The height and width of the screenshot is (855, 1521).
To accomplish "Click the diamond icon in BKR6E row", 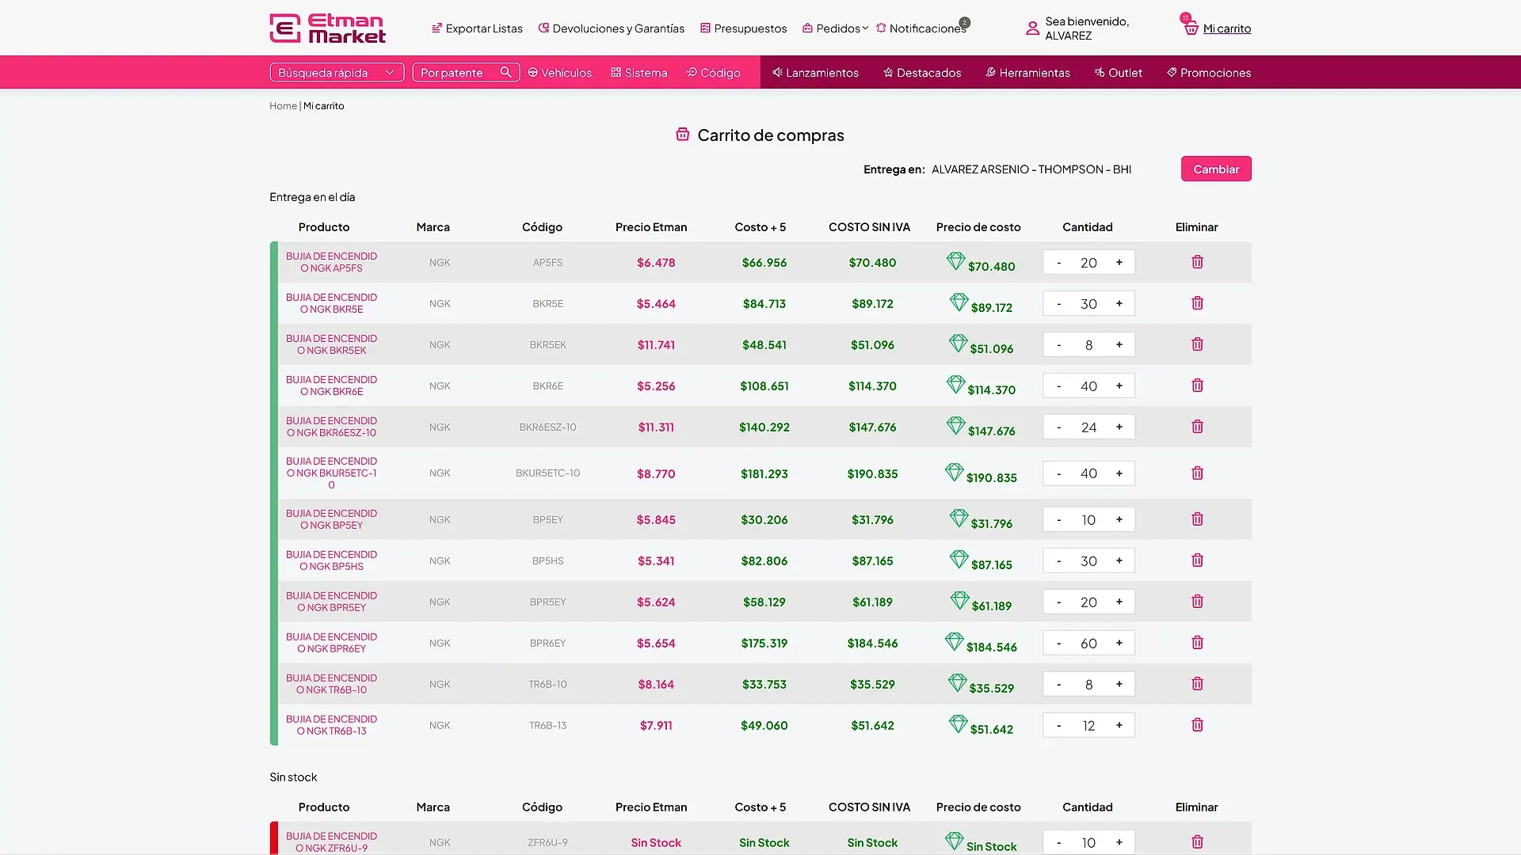I will [x=955, y=384].
